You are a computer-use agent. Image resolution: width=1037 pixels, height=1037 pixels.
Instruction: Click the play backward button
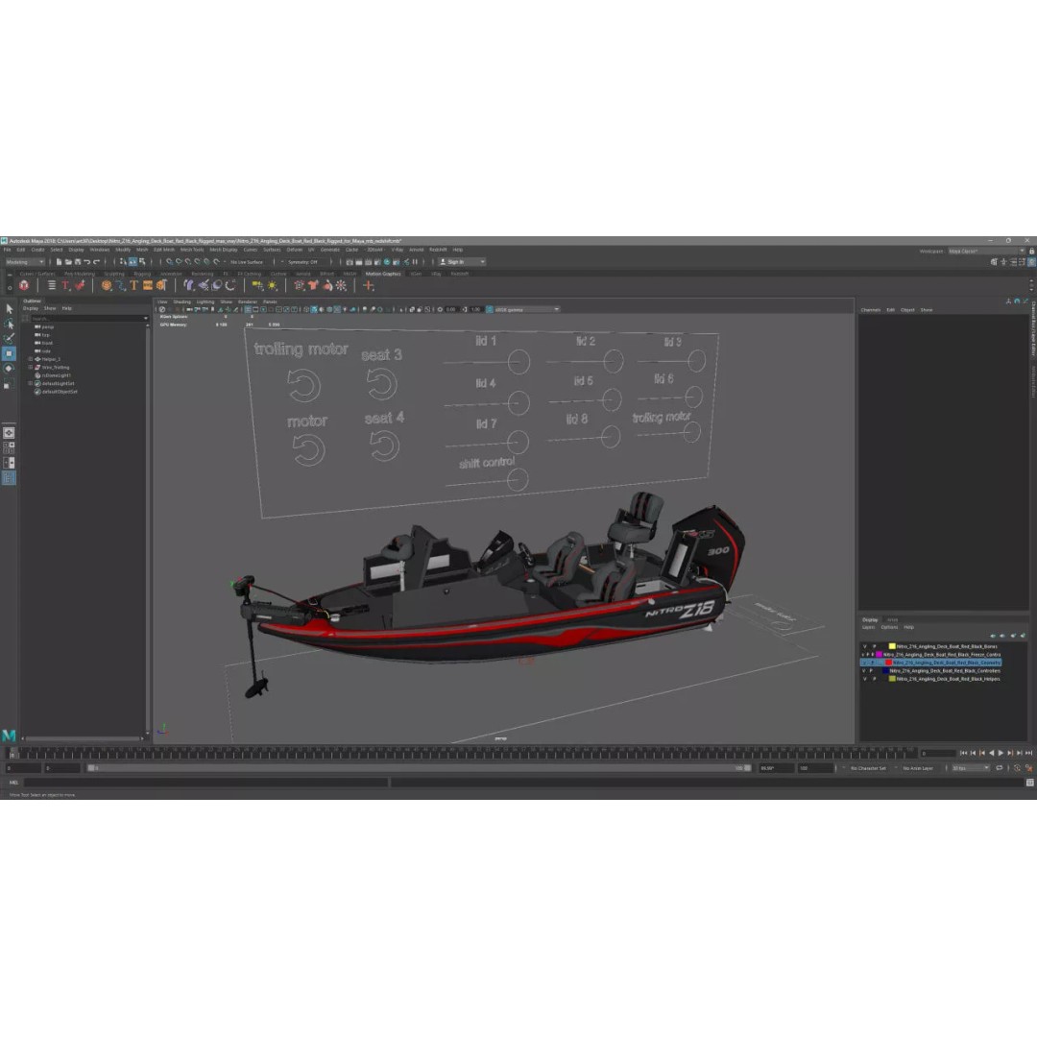coord(991,754)
